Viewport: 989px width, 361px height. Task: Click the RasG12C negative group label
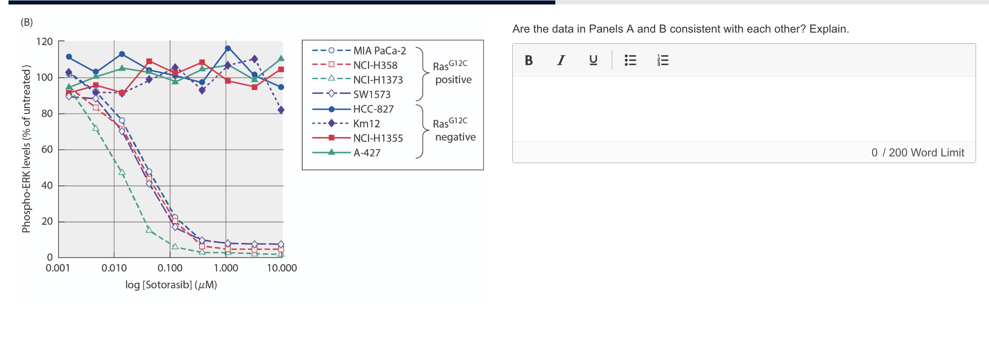click(x=454, y=130)
